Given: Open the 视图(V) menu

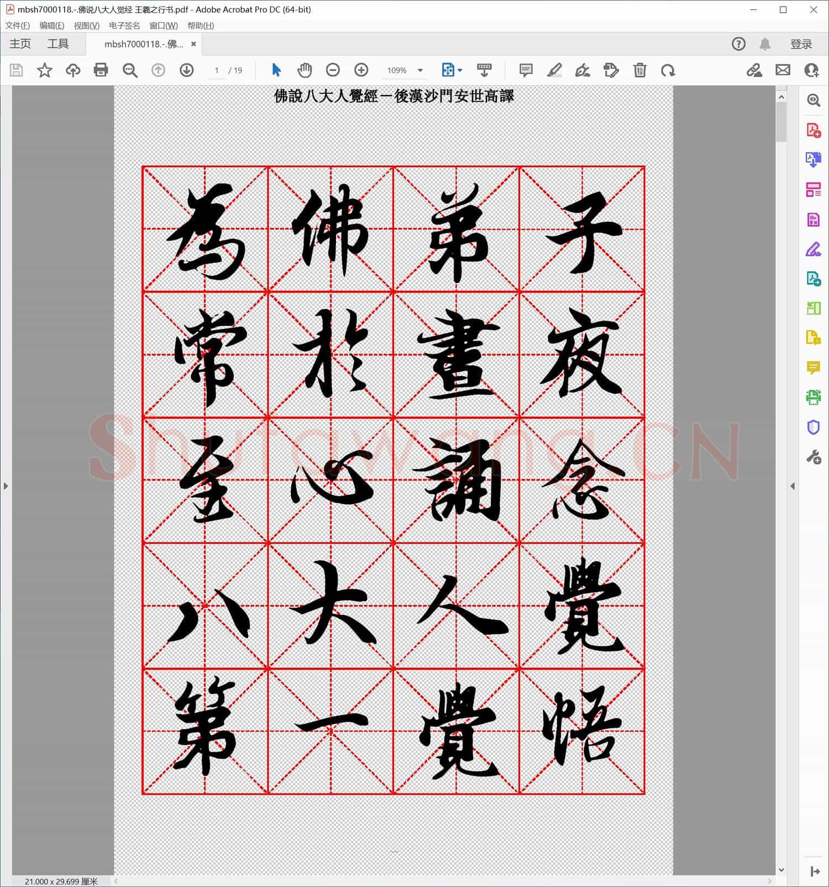Looking at the screenshot, I should [x=87, y=25].
